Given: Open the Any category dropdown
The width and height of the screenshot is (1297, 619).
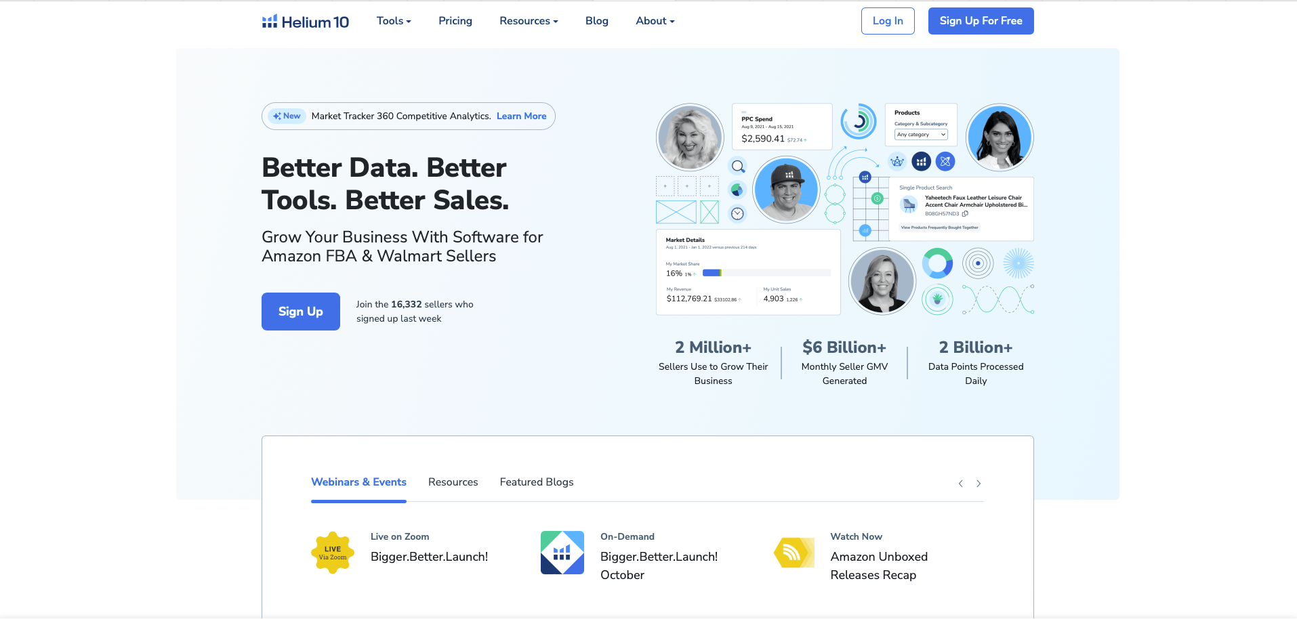Looking at the screenshot, I should 921,135.
